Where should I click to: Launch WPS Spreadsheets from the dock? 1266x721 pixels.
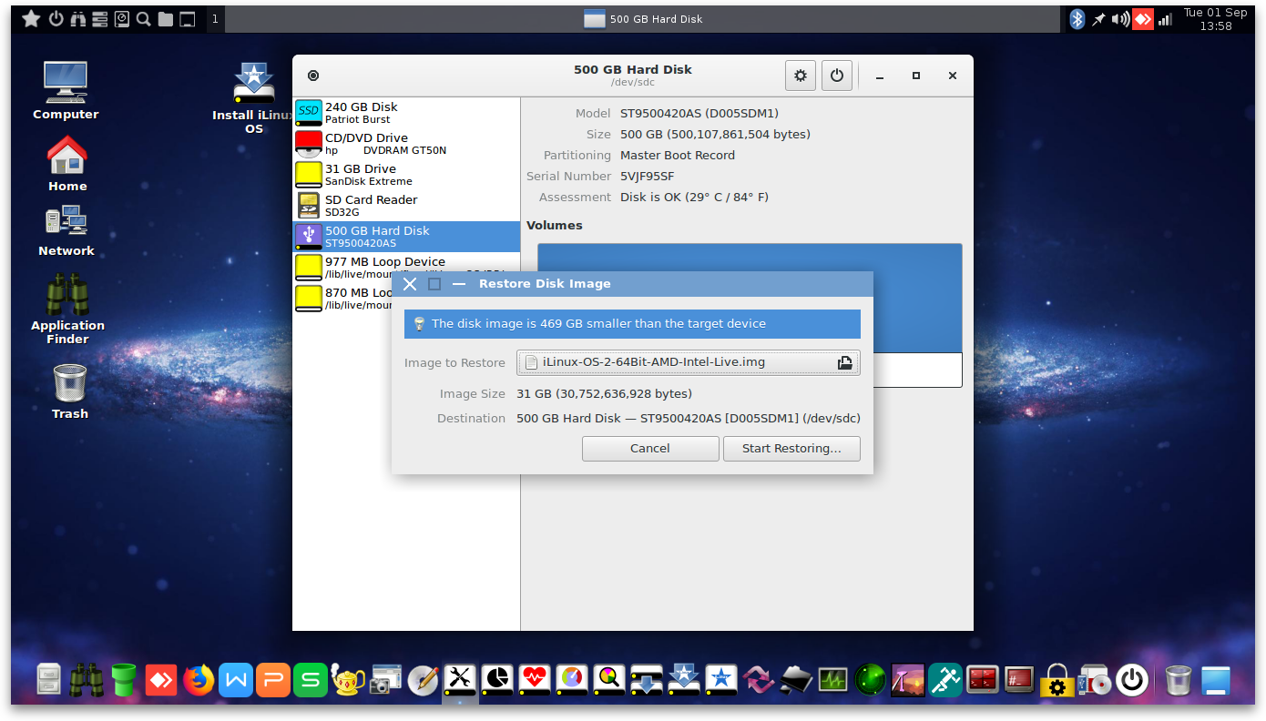[311, 679]
